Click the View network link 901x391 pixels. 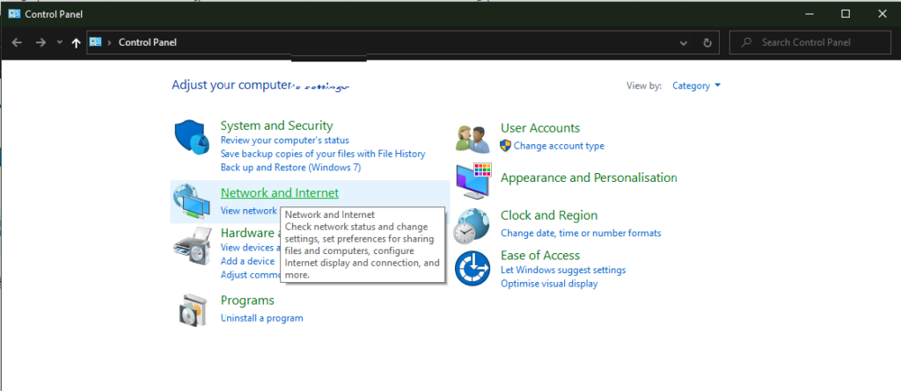coord(248,210)
